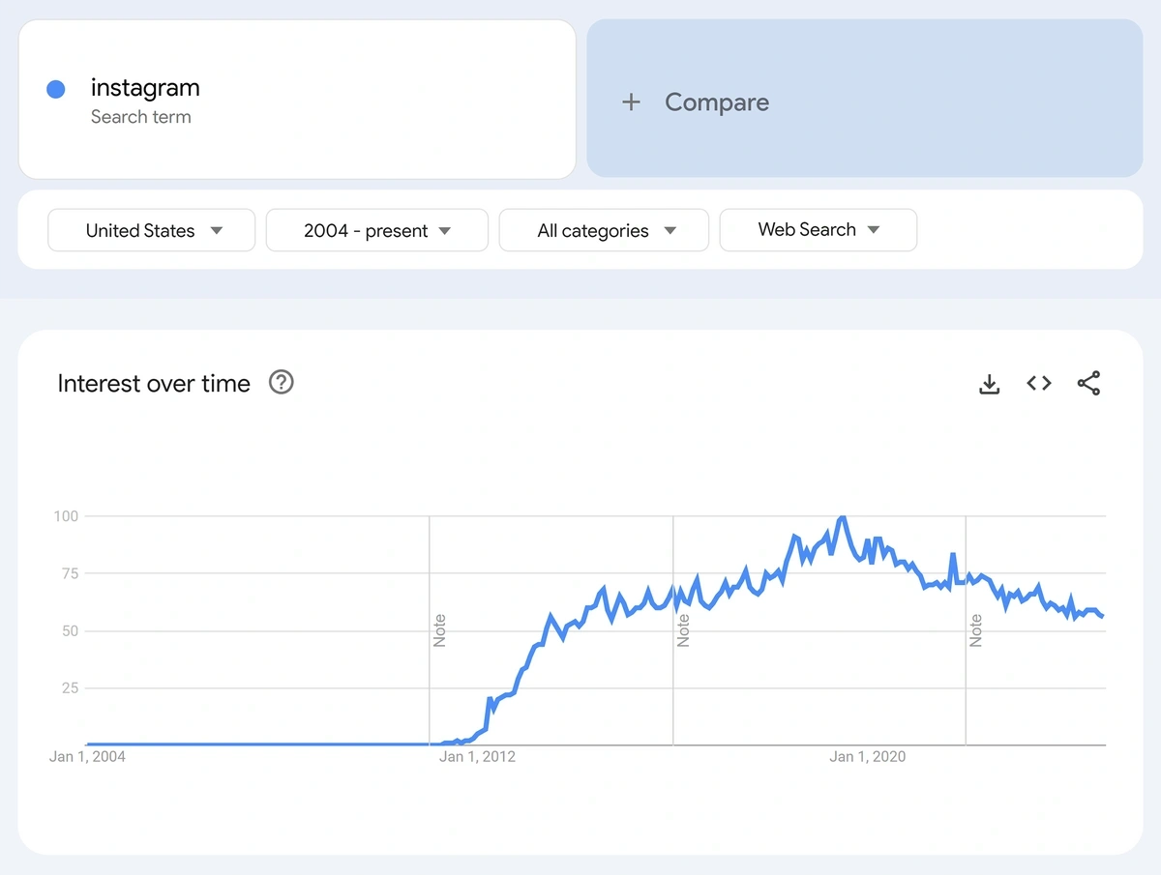
Task: Expand the 2004 - present time range
Action: 376,231
